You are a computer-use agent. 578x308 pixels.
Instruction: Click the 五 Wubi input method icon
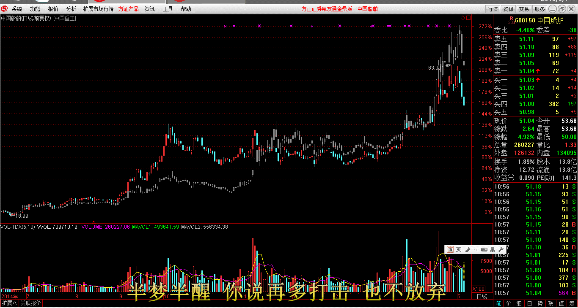click(x=450, y=249)
